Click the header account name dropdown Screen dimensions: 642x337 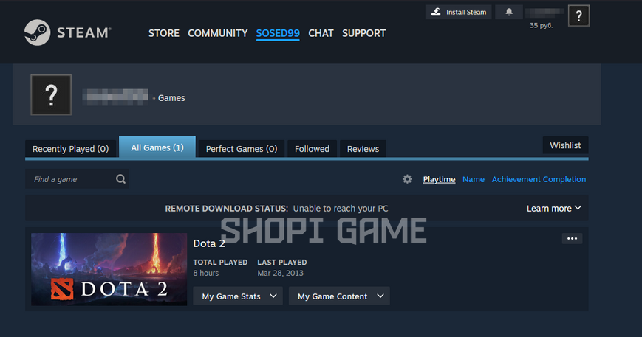(544, 13)
